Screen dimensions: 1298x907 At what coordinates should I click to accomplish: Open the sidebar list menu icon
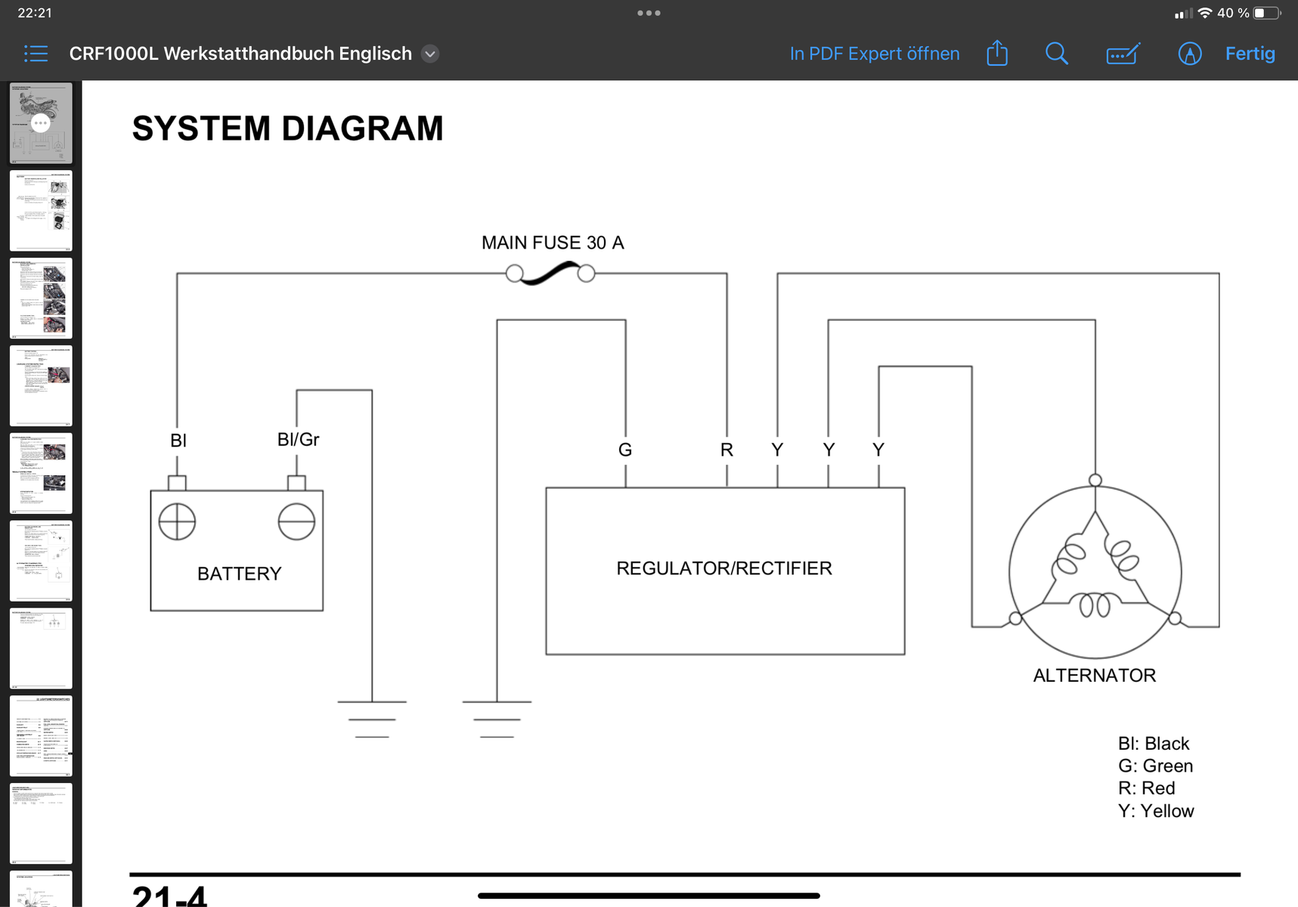click(36, 54)
